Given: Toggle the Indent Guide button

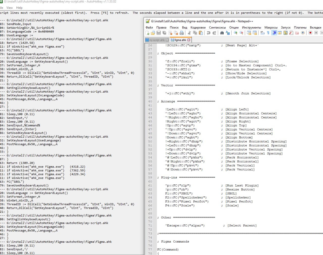Looking at the screenshot, I should point(274,33).
